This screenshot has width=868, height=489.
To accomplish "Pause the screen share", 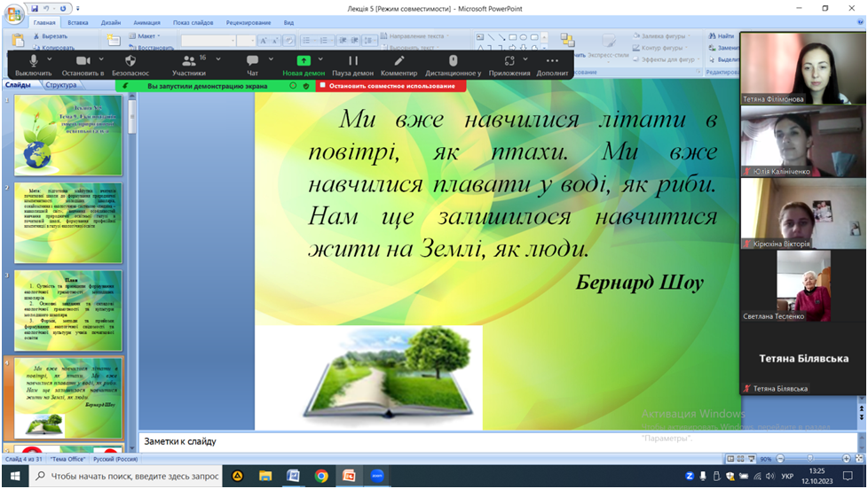I will pos(352,60).
